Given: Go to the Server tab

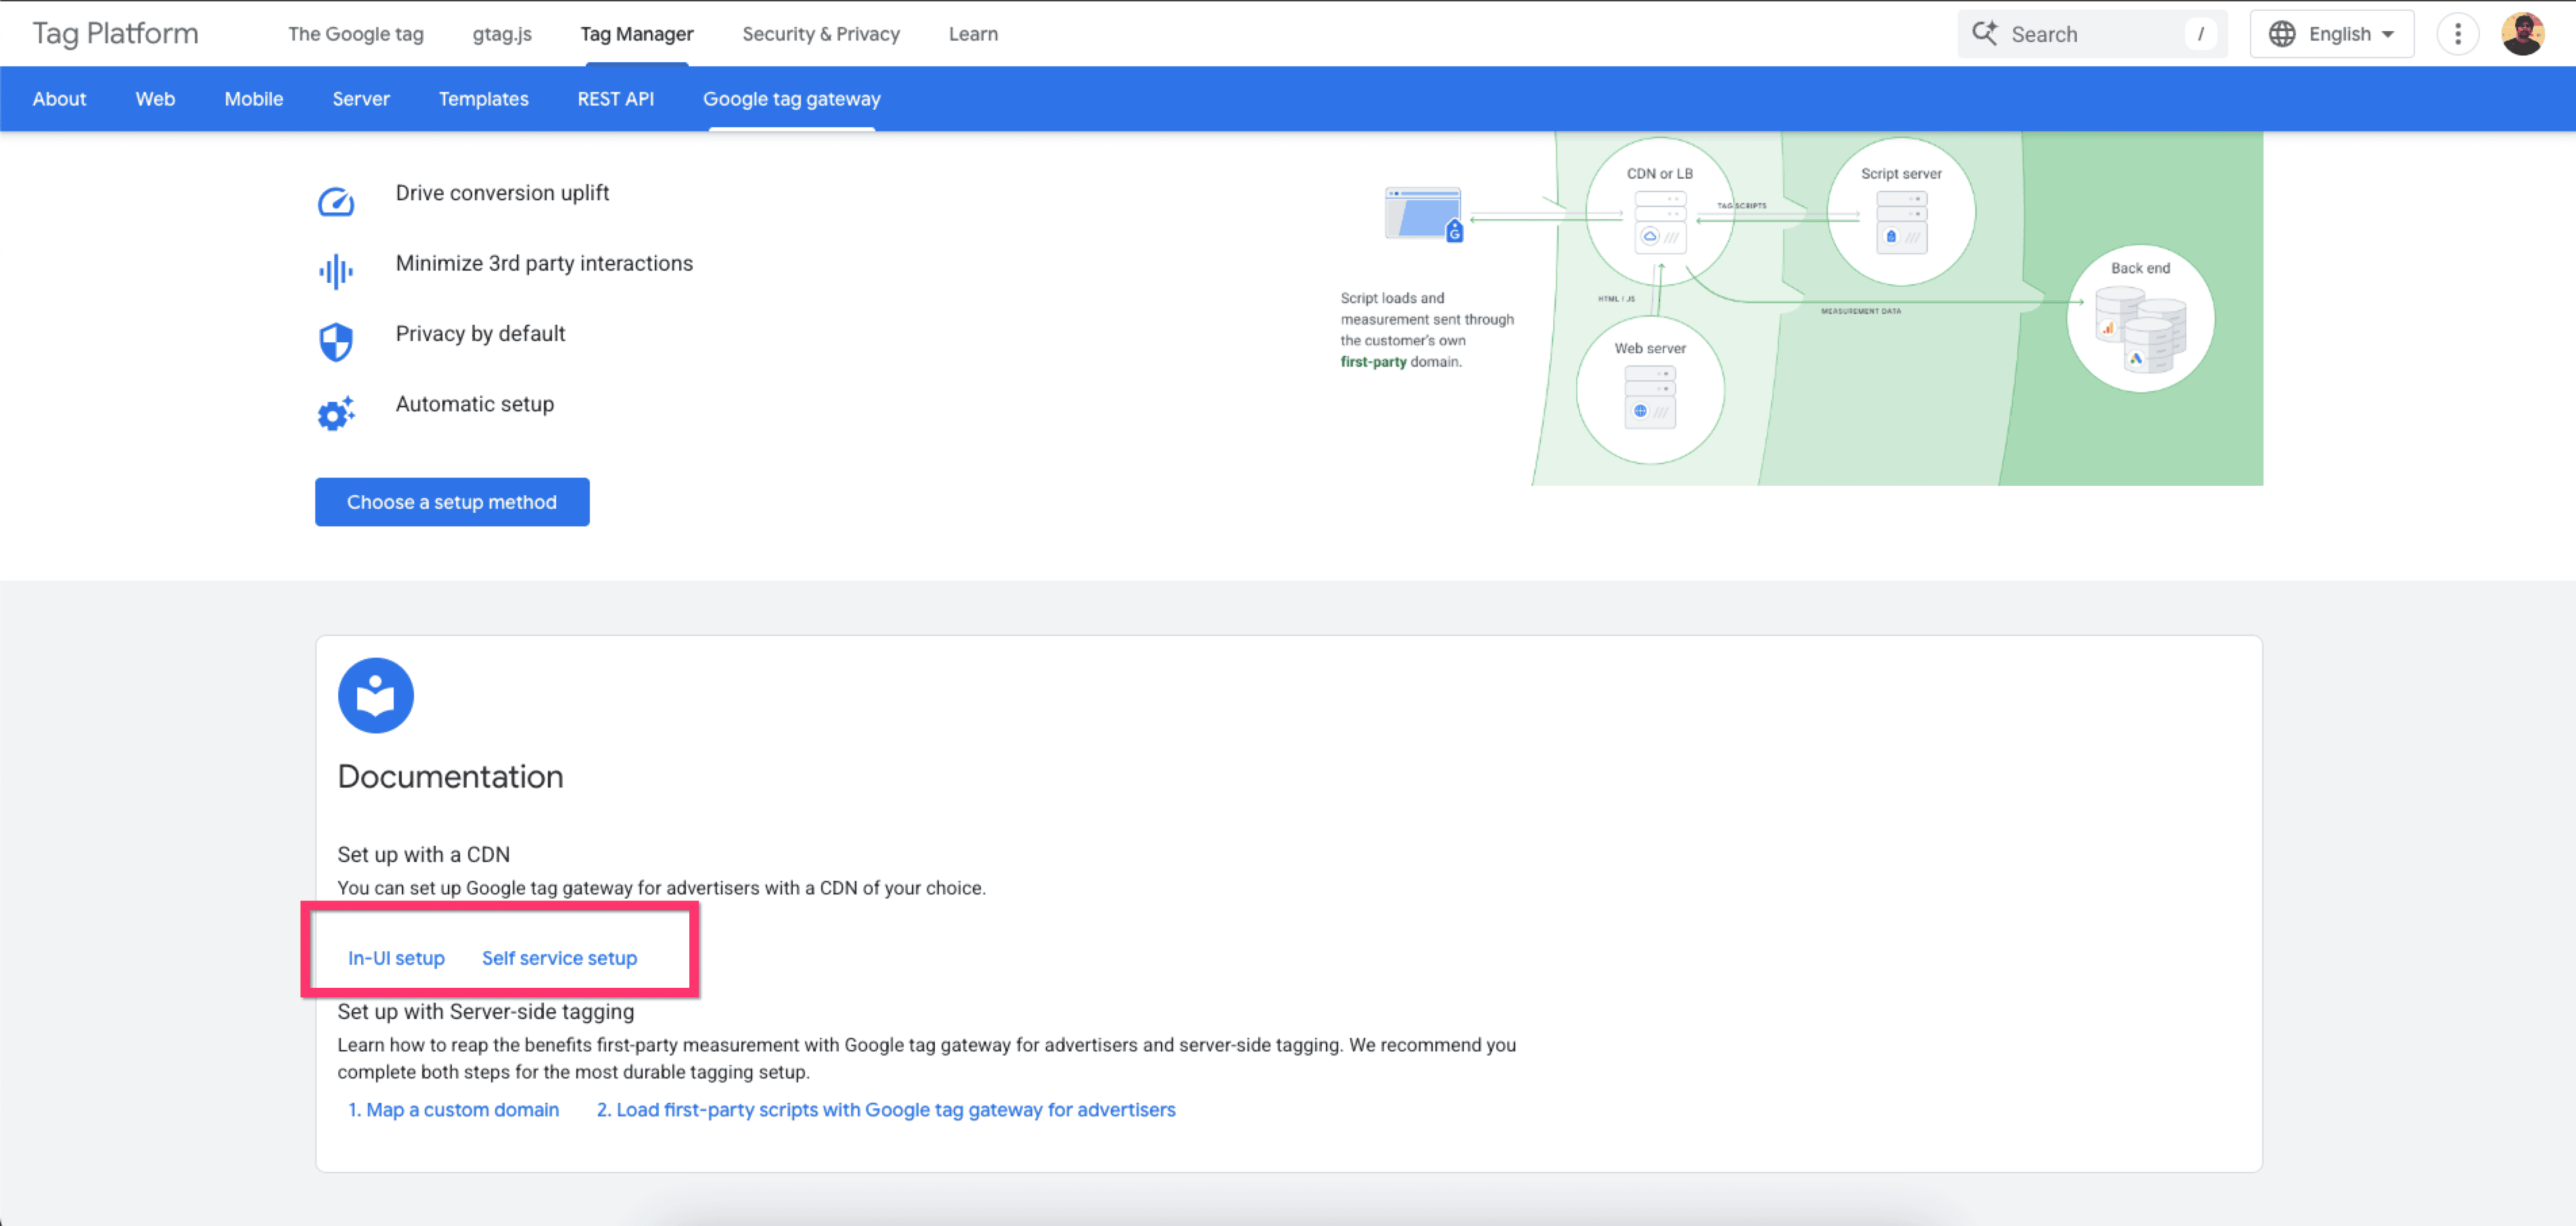Looking at the screenshot, I should tap(361, 99).
